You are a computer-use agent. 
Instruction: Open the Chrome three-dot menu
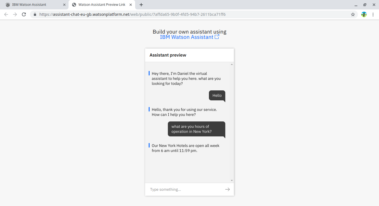tap(373, 14)
